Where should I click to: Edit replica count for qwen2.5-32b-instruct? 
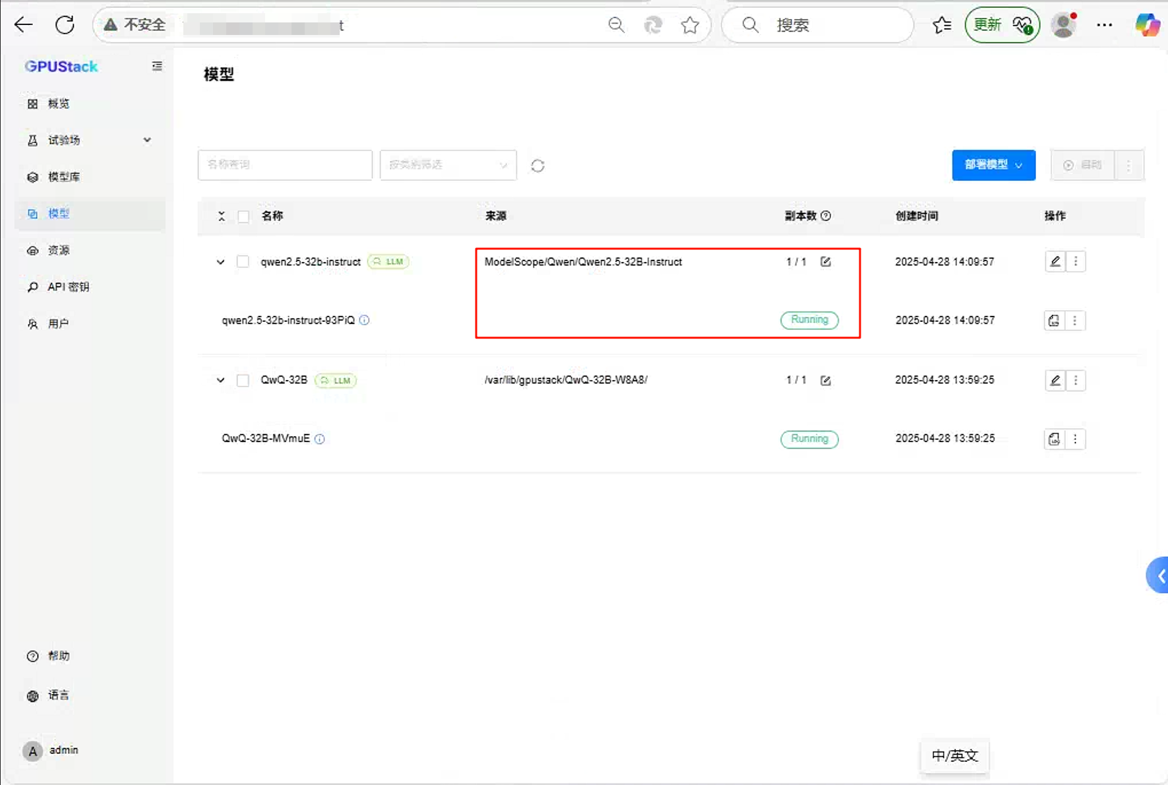(x=826, y=262)
